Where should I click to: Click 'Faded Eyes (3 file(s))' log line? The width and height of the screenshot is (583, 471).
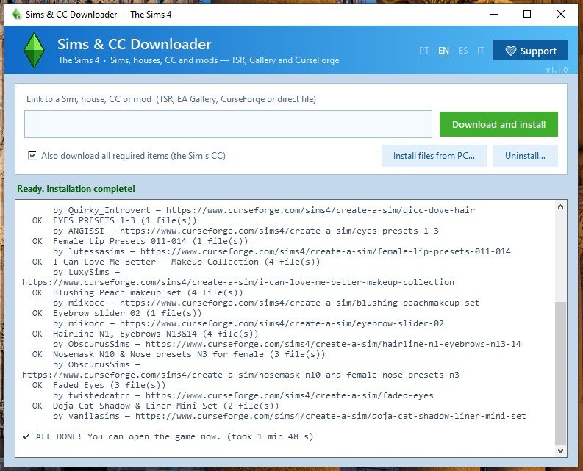click(x=110, y=385)
